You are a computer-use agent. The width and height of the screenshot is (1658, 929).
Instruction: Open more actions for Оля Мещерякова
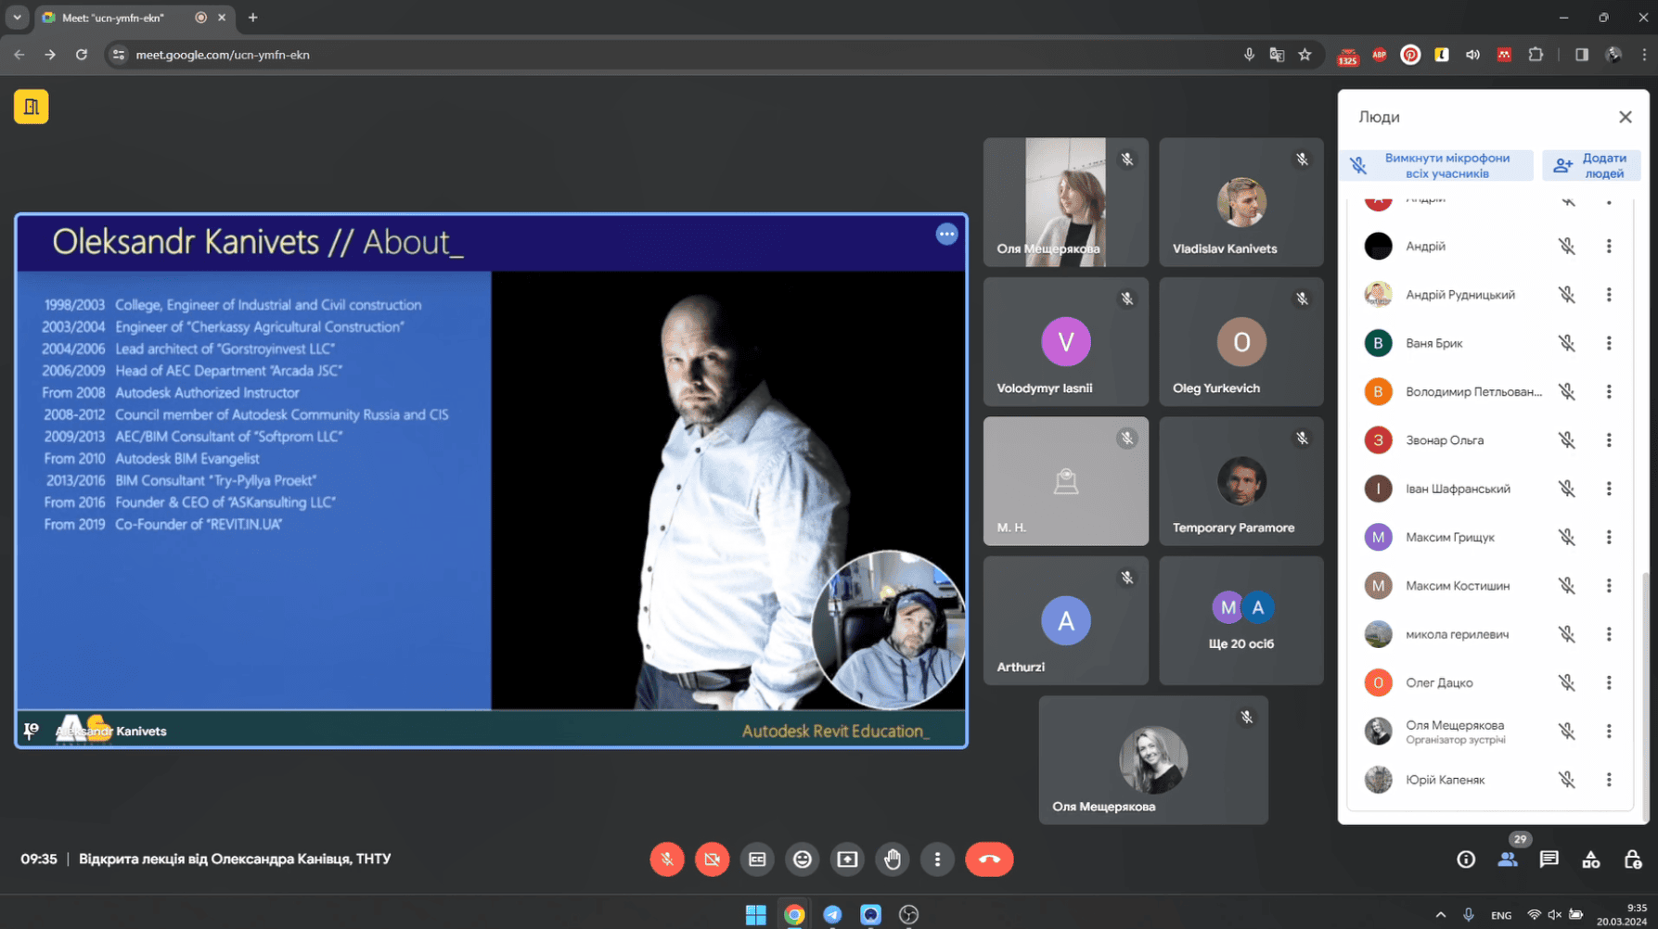click(x=1609, y=732)
